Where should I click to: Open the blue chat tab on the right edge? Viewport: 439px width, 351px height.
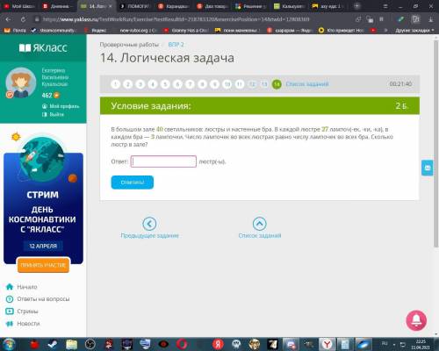(x=428, y=168)
